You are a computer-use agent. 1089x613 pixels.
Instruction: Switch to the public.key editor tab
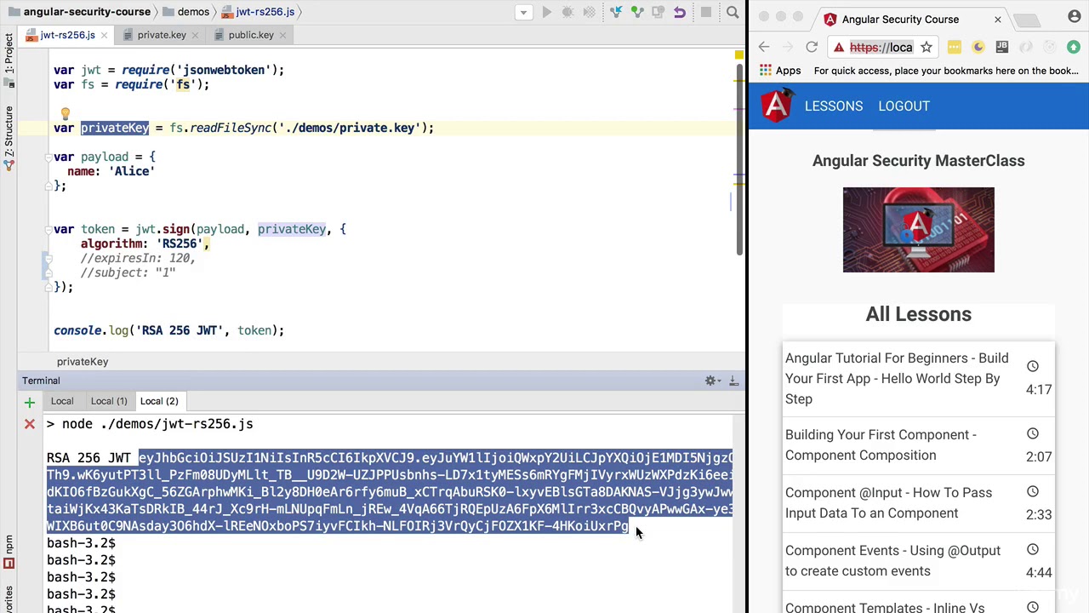[x=250, y=35]
